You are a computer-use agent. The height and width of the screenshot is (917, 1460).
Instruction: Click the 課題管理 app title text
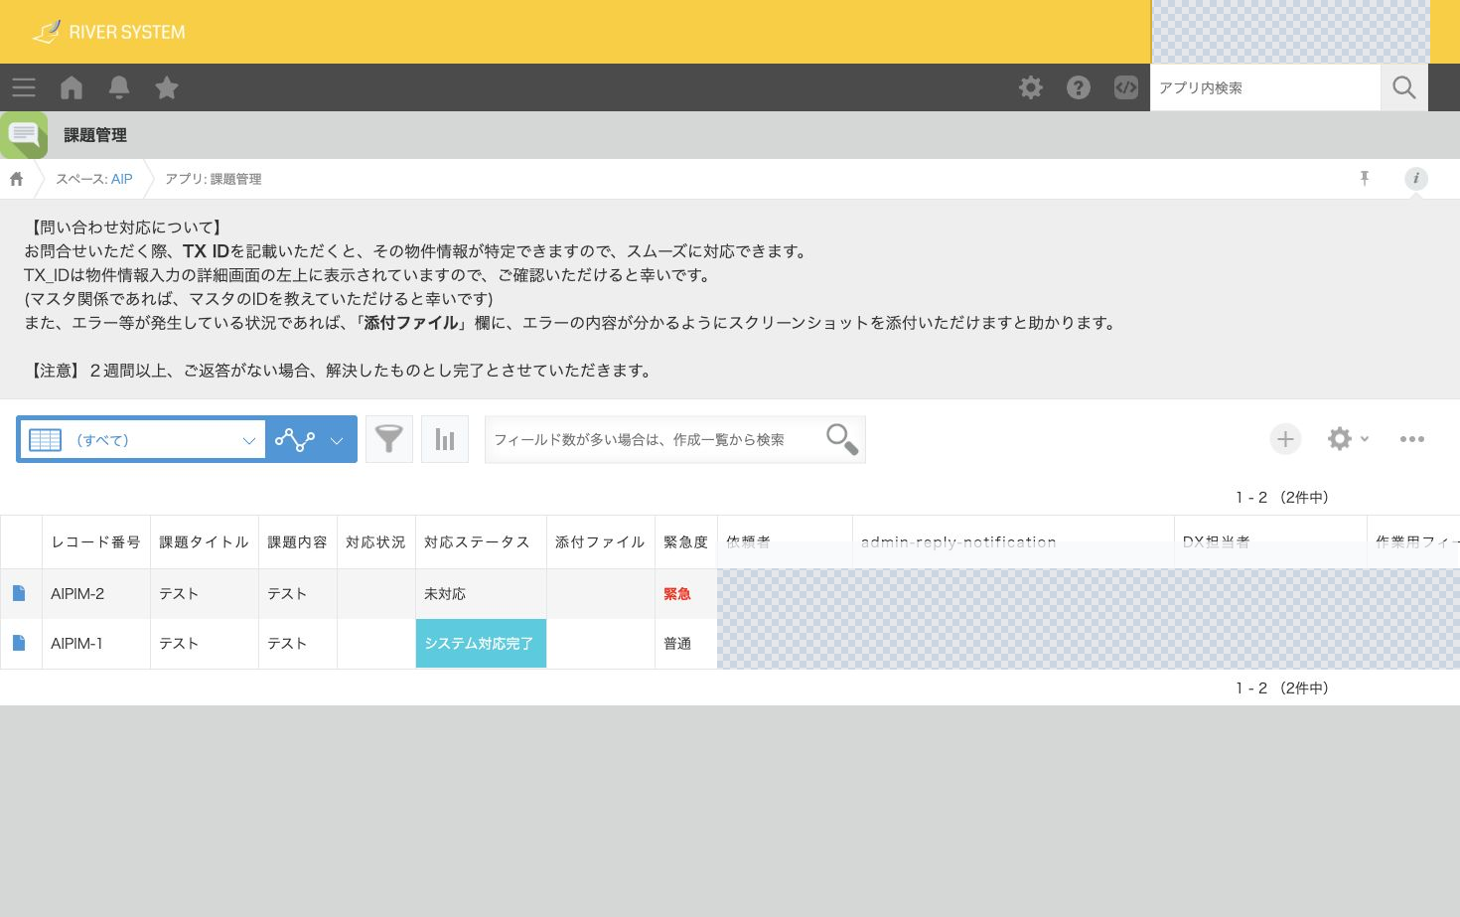[95, 135]
